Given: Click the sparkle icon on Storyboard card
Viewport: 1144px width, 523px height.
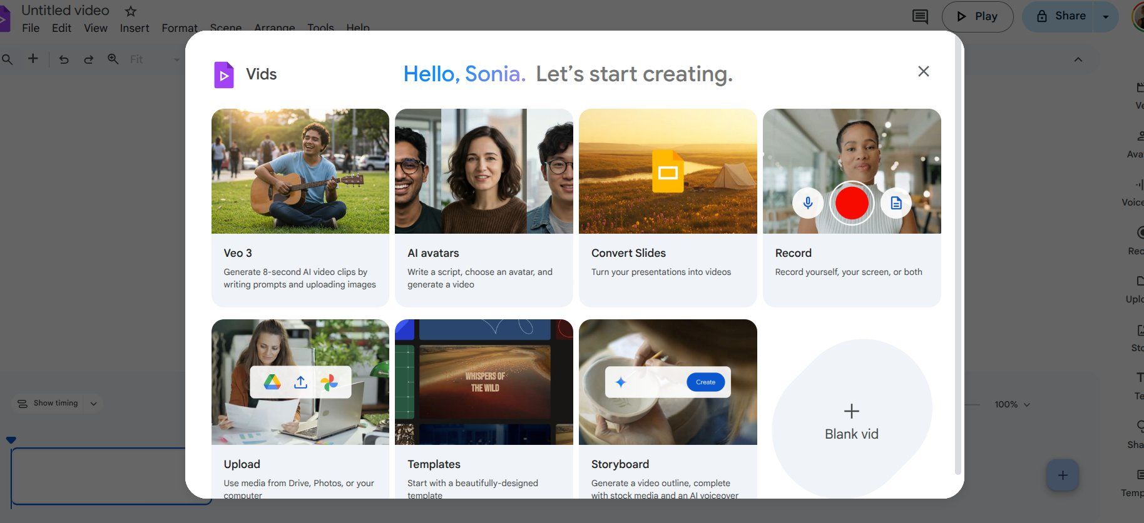Looking at the screenshot, I should (x=621, y=382).
